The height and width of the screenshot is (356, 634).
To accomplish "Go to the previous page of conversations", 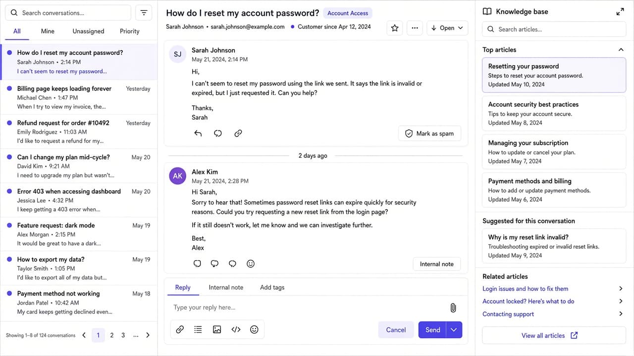I will click(x=84, y=335).
